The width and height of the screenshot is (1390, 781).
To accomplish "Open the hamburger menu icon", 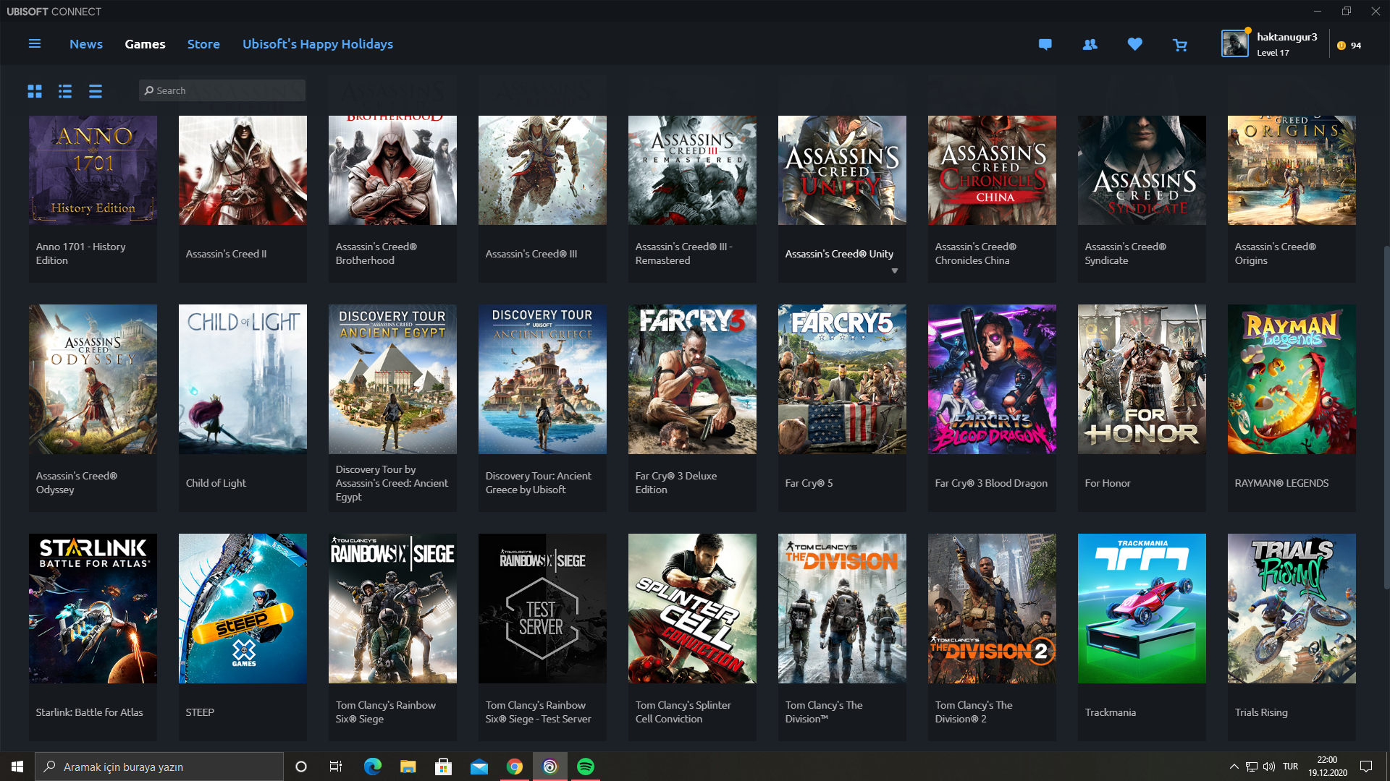I will click(x=34, y=44).
